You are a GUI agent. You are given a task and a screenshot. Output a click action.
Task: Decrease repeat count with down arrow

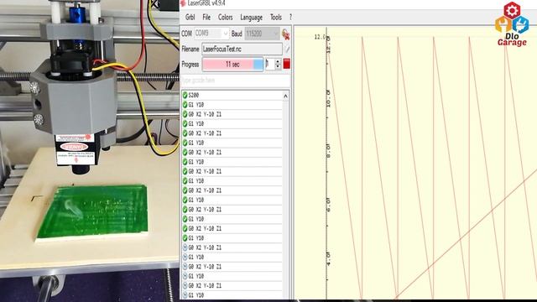point(278,67)
